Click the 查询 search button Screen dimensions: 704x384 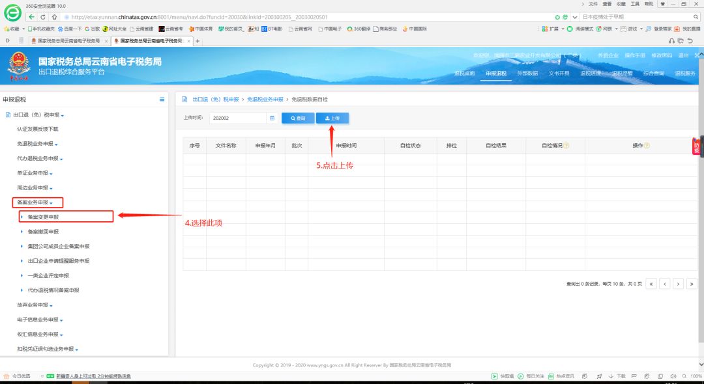click(x=298, y=118)
